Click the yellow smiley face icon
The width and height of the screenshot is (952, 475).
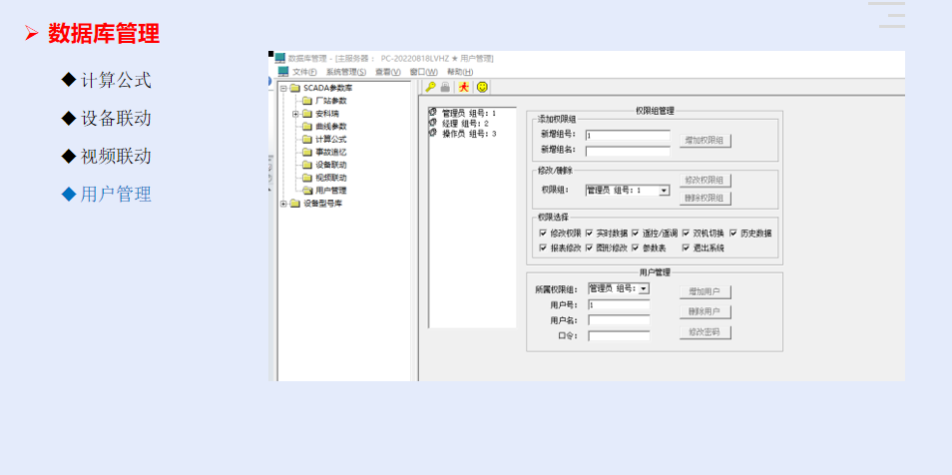coord(482,88)
